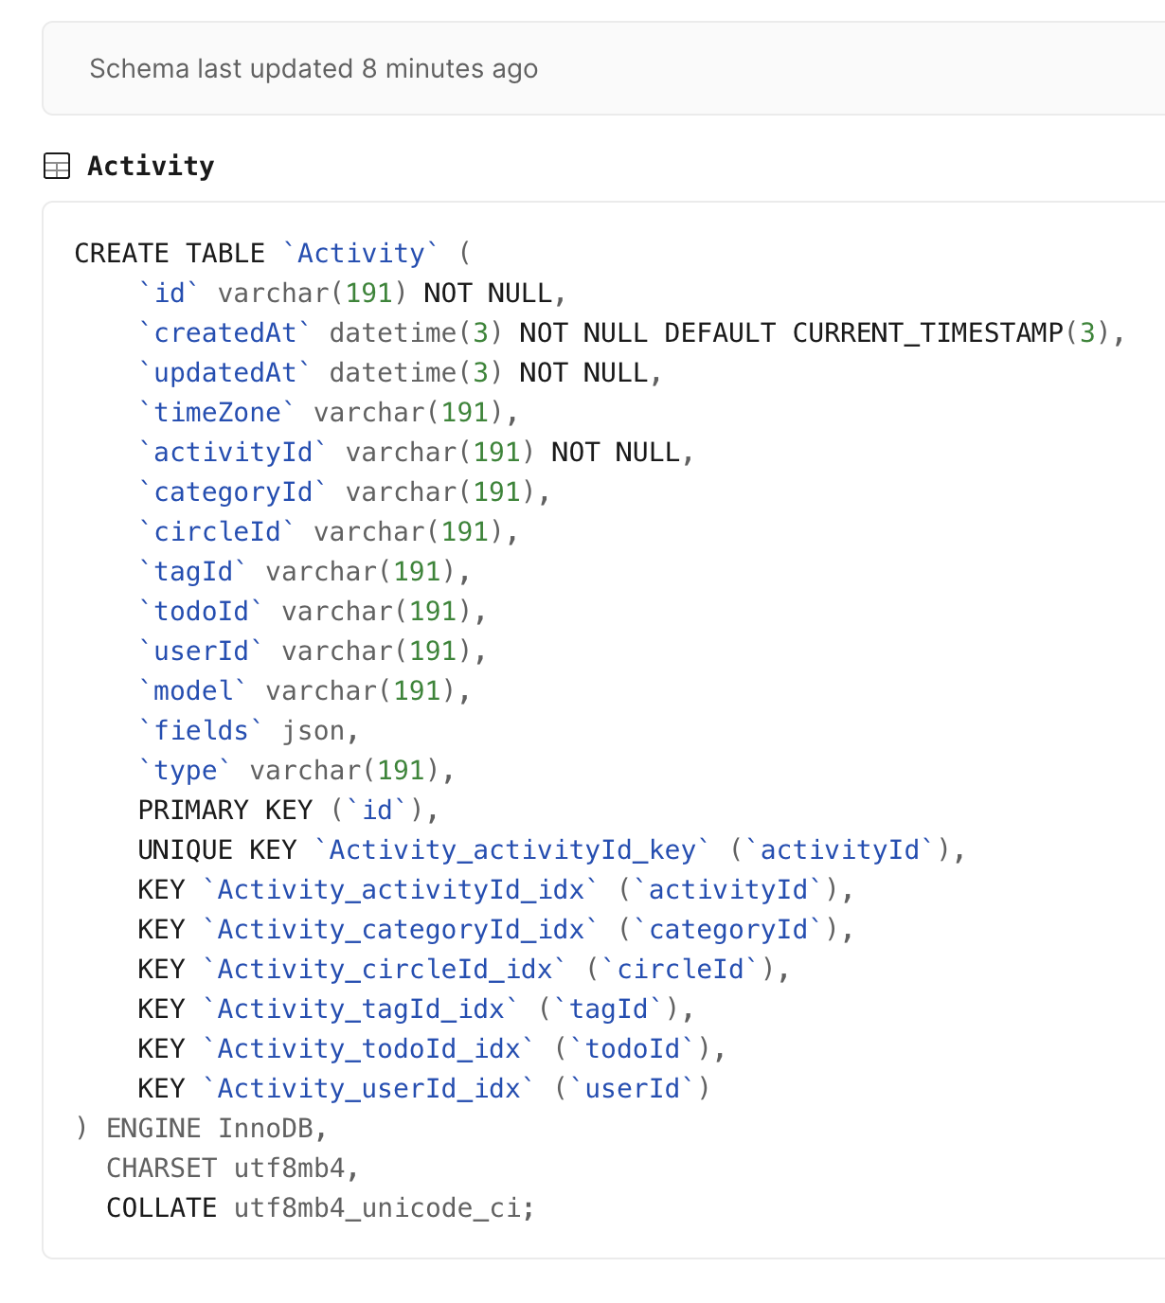Click the Activity_categoryId_idx index name
The width and height of the screenshot is (1165, 1303).
pos(403,929)
